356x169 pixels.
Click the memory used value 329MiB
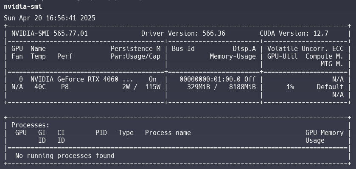click(x=199, y=87)
